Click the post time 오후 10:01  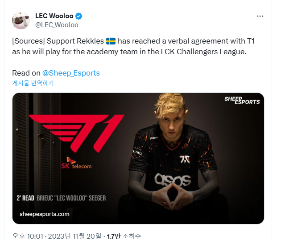pyautogui.click(x=28, y=236)
